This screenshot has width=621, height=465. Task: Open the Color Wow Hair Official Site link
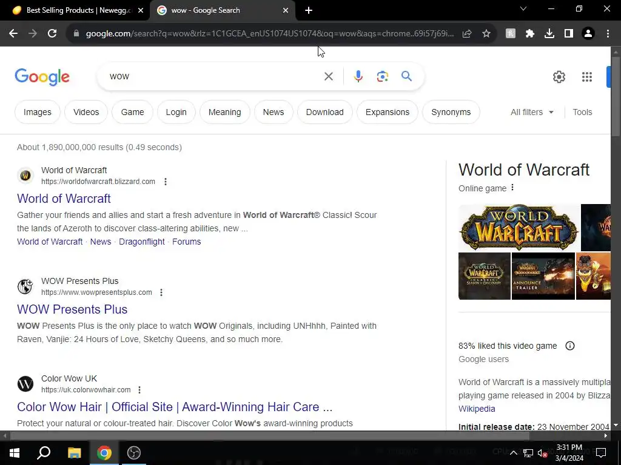point(175,407)
